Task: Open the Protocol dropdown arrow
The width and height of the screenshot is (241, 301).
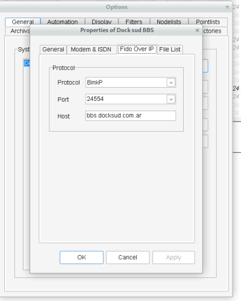Action: (171, 82)
